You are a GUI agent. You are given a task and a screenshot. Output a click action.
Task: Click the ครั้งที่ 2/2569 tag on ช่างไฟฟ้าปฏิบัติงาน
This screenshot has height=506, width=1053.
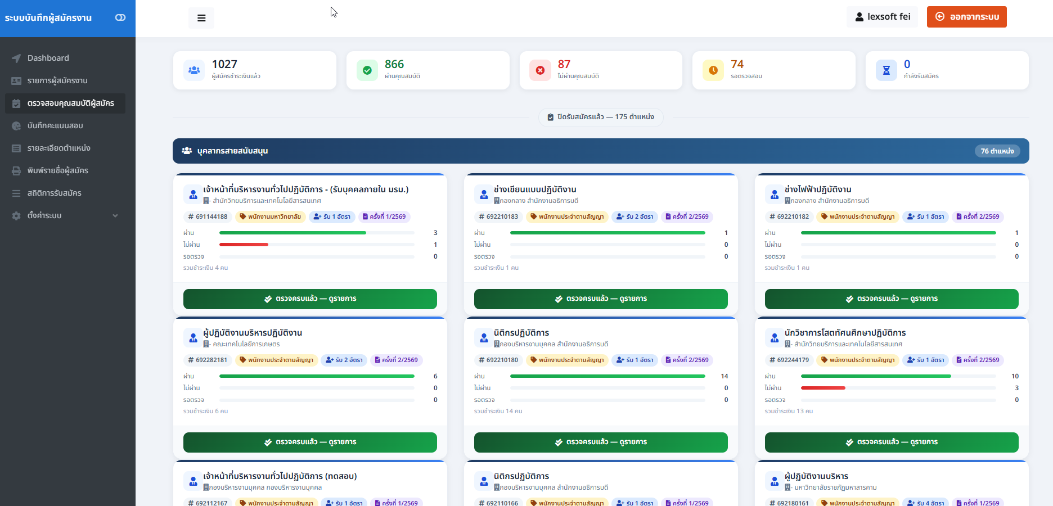pyautogui.click(x=978, y=216)
